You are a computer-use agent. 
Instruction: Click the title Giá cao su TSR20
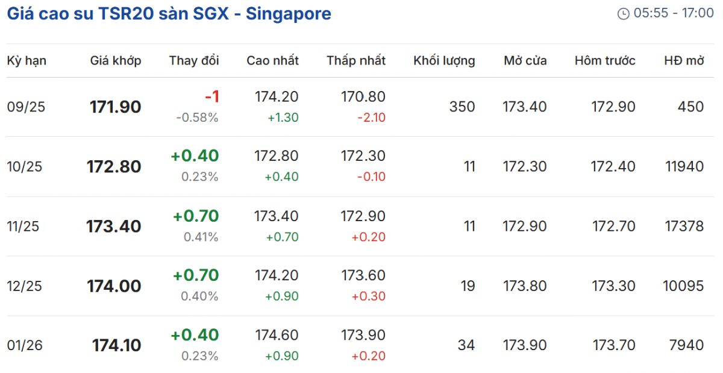coord(169,14)
